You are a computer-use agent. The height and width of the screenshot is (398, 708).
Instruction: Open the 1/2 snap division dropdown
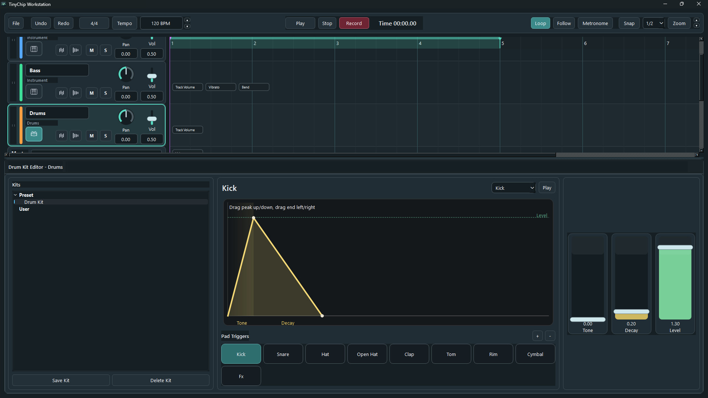[x=654, y=23]
